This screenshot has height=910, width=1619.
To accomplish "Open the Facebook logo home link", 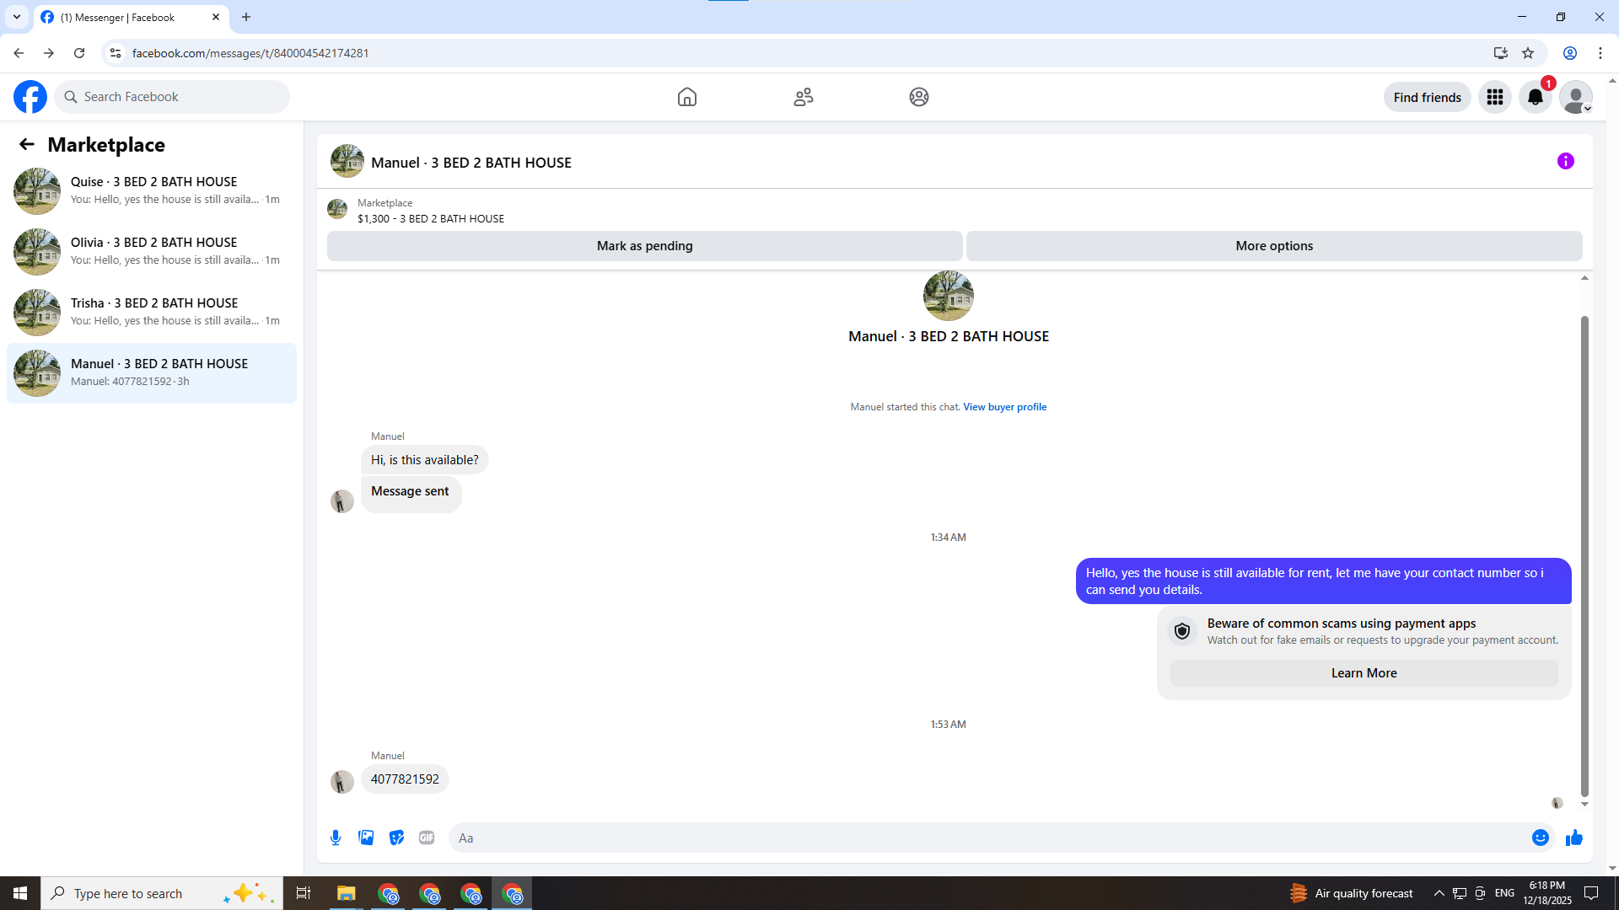I will click(30, 97).
